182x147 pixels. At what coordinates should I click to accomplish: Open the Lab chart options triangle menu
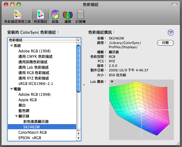112,82
